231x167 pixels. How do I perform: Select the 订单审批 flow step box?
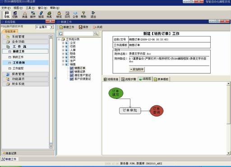click(130, 111)
